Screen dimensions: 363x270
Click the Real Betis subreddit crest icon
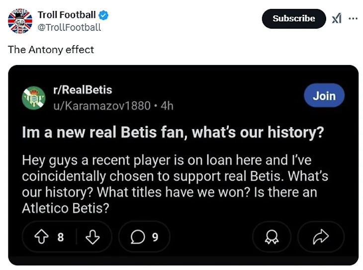click(34, 98)
